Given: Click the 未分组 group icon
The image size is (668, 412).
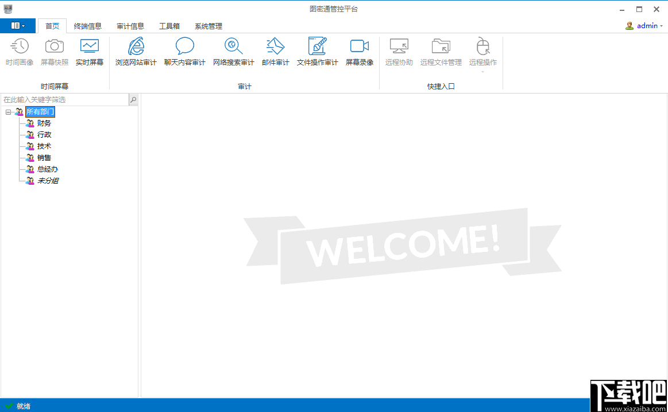Looking at the screenshot, I should point(30,181).
